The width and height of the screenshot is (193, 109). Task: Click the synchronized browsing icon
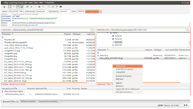pyautogui.click(x=57, y=7)
